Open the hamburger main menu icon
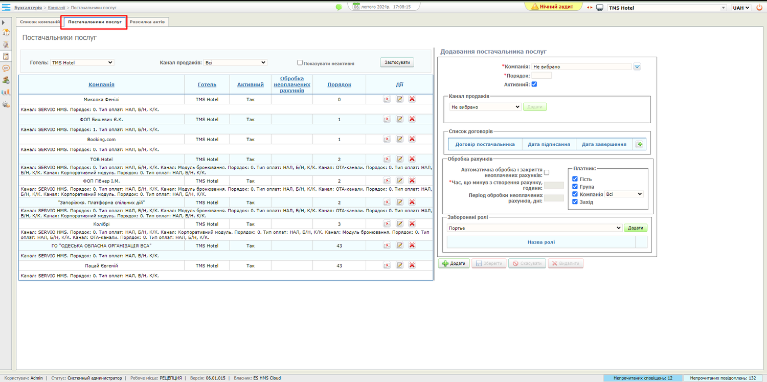 tap(6, 8)
